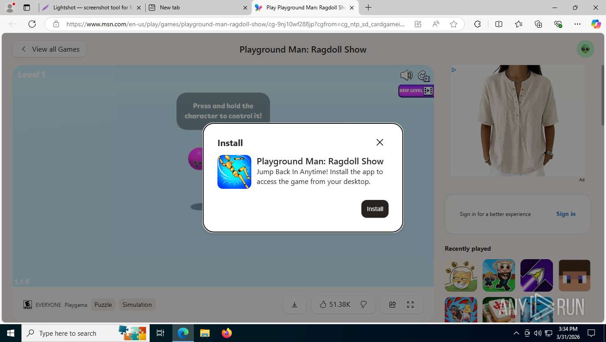Open the purple rocket game thumbnail

[x=536, y=276]
